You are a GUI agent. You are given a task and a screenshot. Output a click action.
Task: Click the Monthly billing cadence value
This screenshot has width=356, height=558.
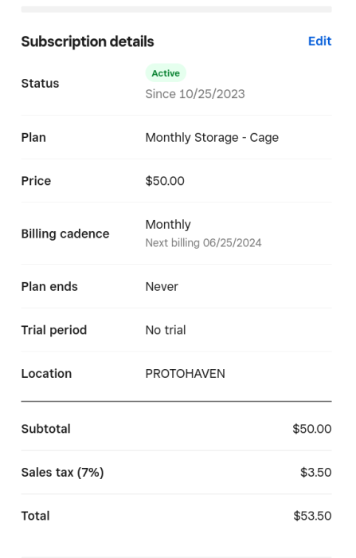click(168, 225)
